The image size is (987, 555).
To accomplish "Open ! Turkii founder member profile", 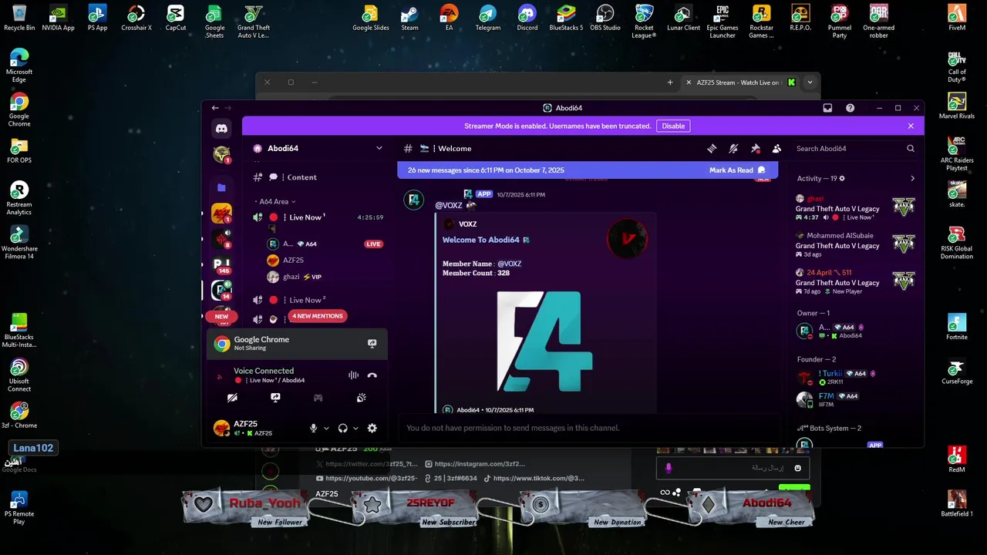I will point(855,377).
